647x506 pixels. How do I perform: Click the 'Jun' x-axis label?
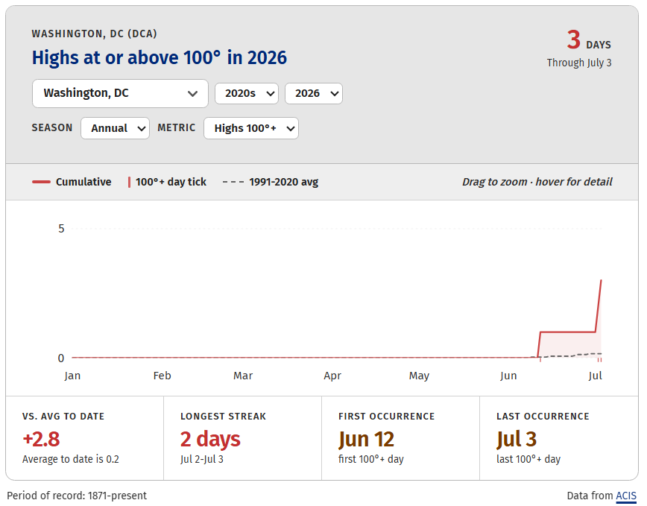(x=508, y=376)
